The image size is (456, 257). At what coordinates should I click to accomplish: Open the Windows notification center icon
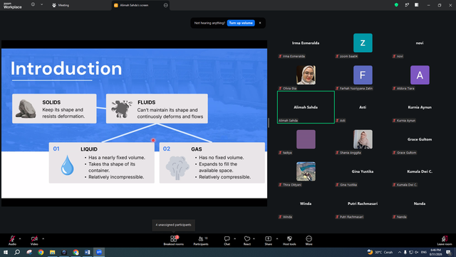pos(449,252)
